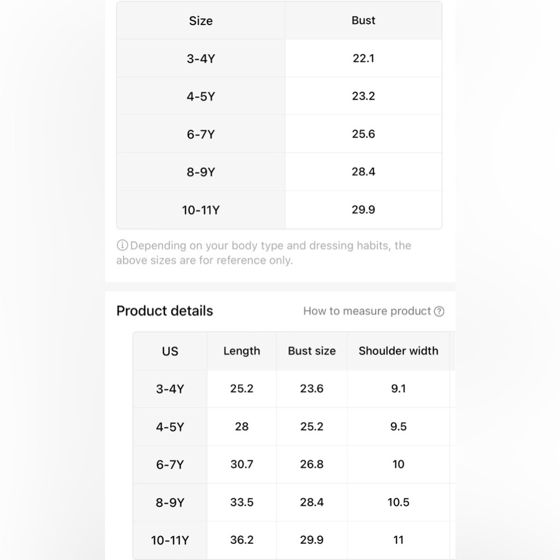Open the How to measure product link

[367, 311]
